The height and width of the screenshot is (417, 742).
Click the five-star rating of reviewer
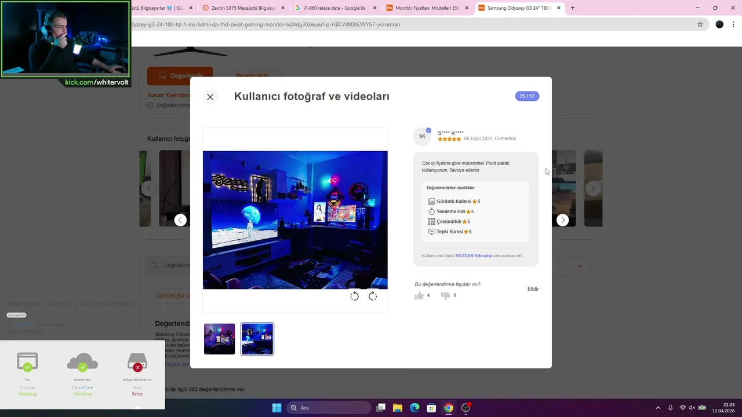(x=449, y=139)
